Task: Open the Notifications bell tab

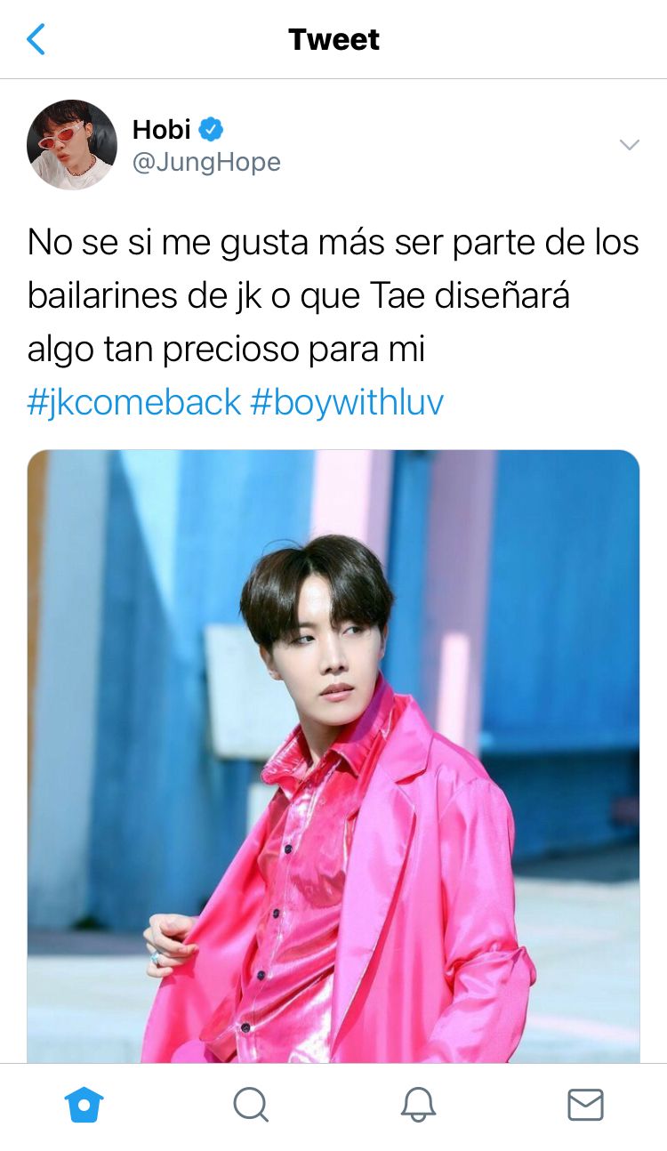Action: click(x=418, y=1106)
